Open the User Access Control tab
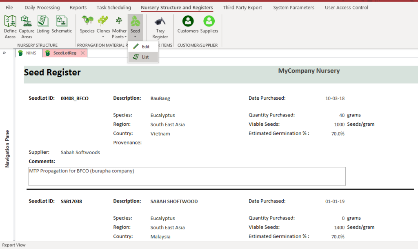The width and height of the screenshot is (418, 249). 346,8
